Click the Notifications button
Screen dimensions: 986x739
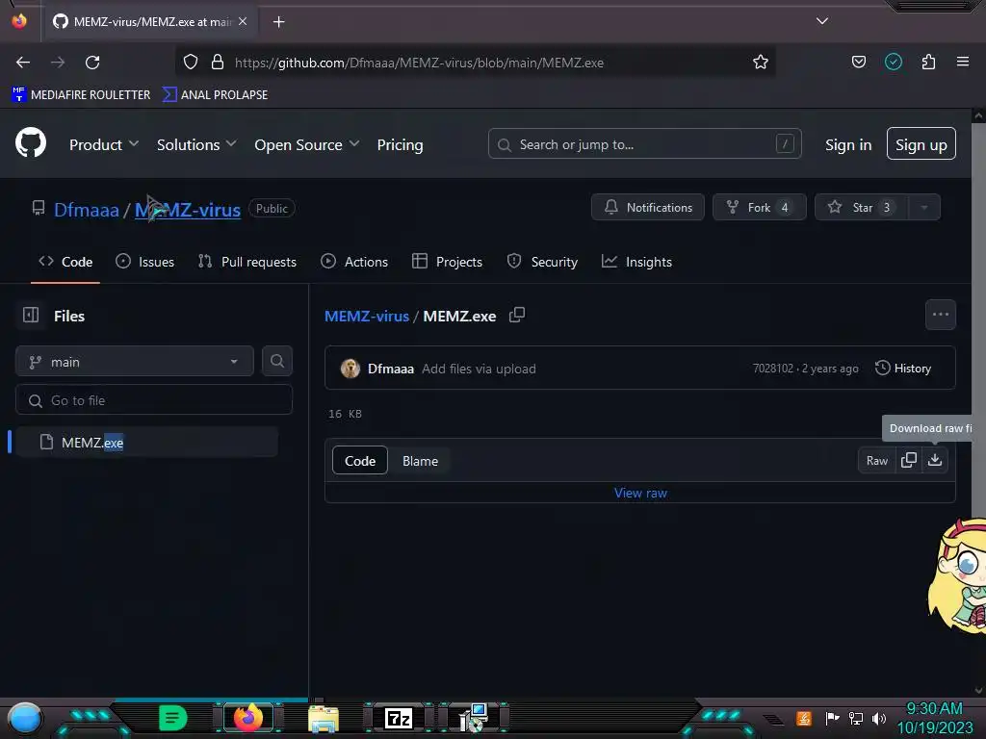(x=648, y=208)
